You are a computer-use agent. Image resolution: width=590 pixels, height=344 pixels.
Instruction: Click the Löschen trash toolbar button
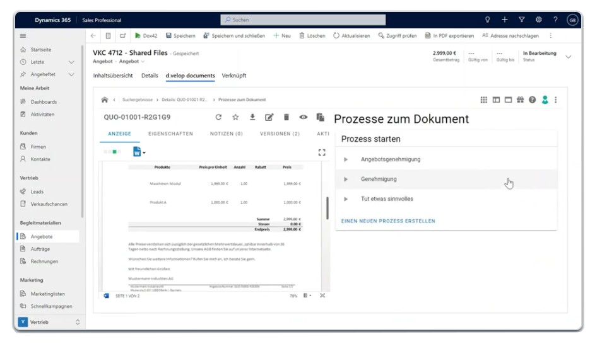(x=312, y=36)
